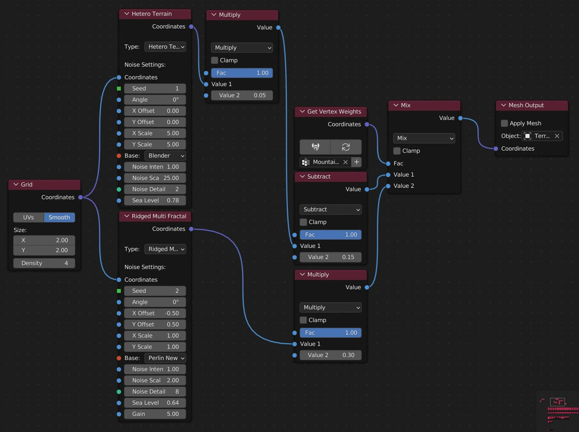Enable Clamp in the Subtract node
Image resolution: width=579 pixels, height=432 pixels.
tap(304, 222)
